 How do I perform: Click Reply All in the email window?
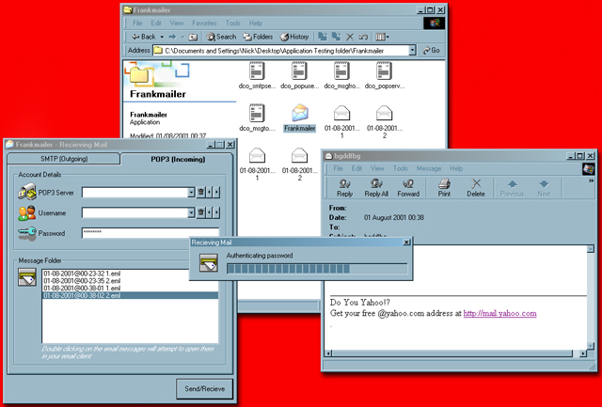(x=376, y=188)
